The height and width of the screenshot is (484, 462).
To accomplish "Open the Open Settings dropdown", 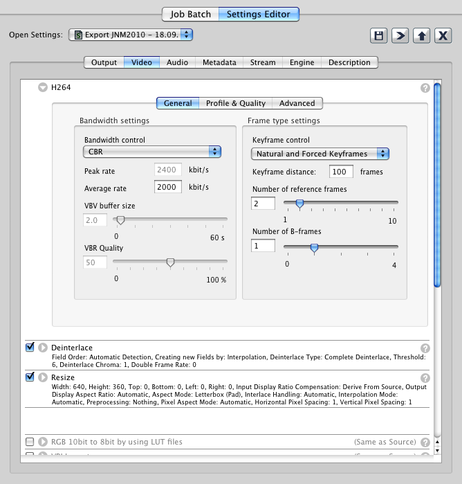I will [x=131, y=35].
